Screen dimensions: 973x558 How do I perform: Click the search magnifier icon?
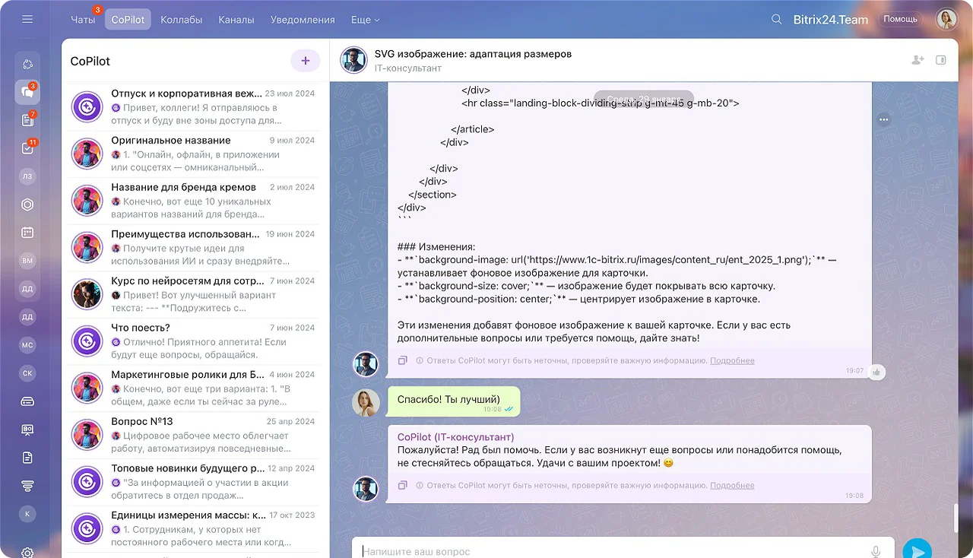click(x=776, y=20)
